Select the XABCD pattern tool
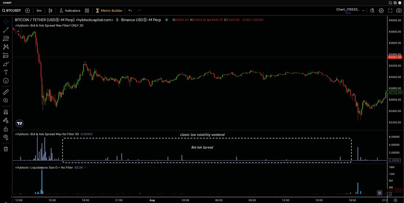 (x=6, y=47)
